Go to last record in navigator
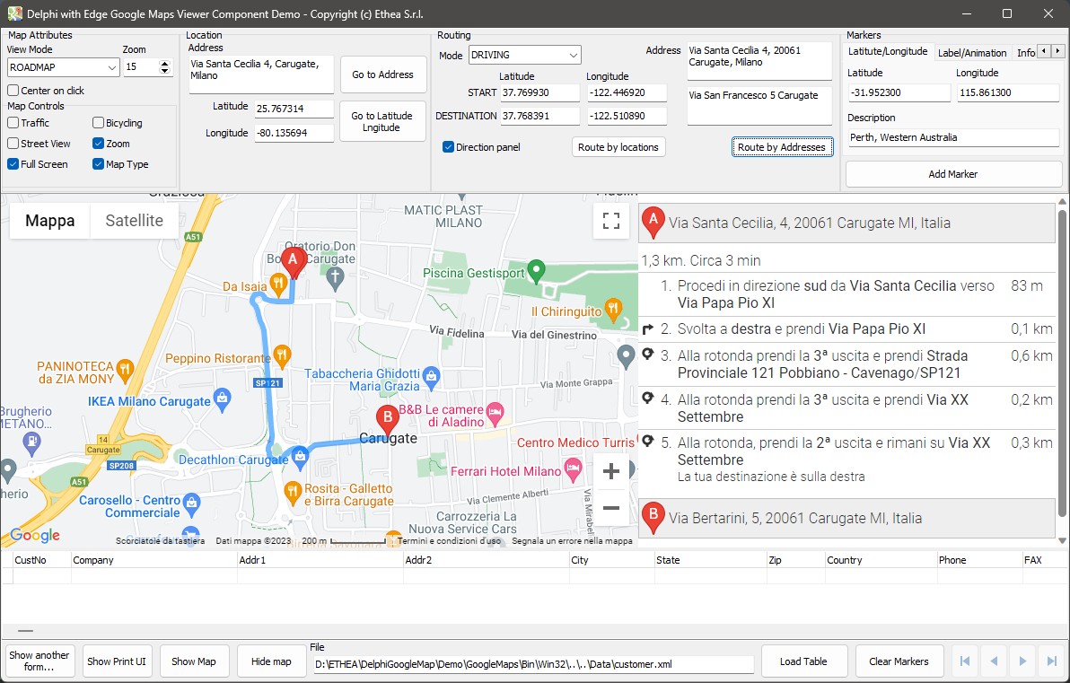1070x683 pixels. pyautogui.click(x=1051, y=661)
